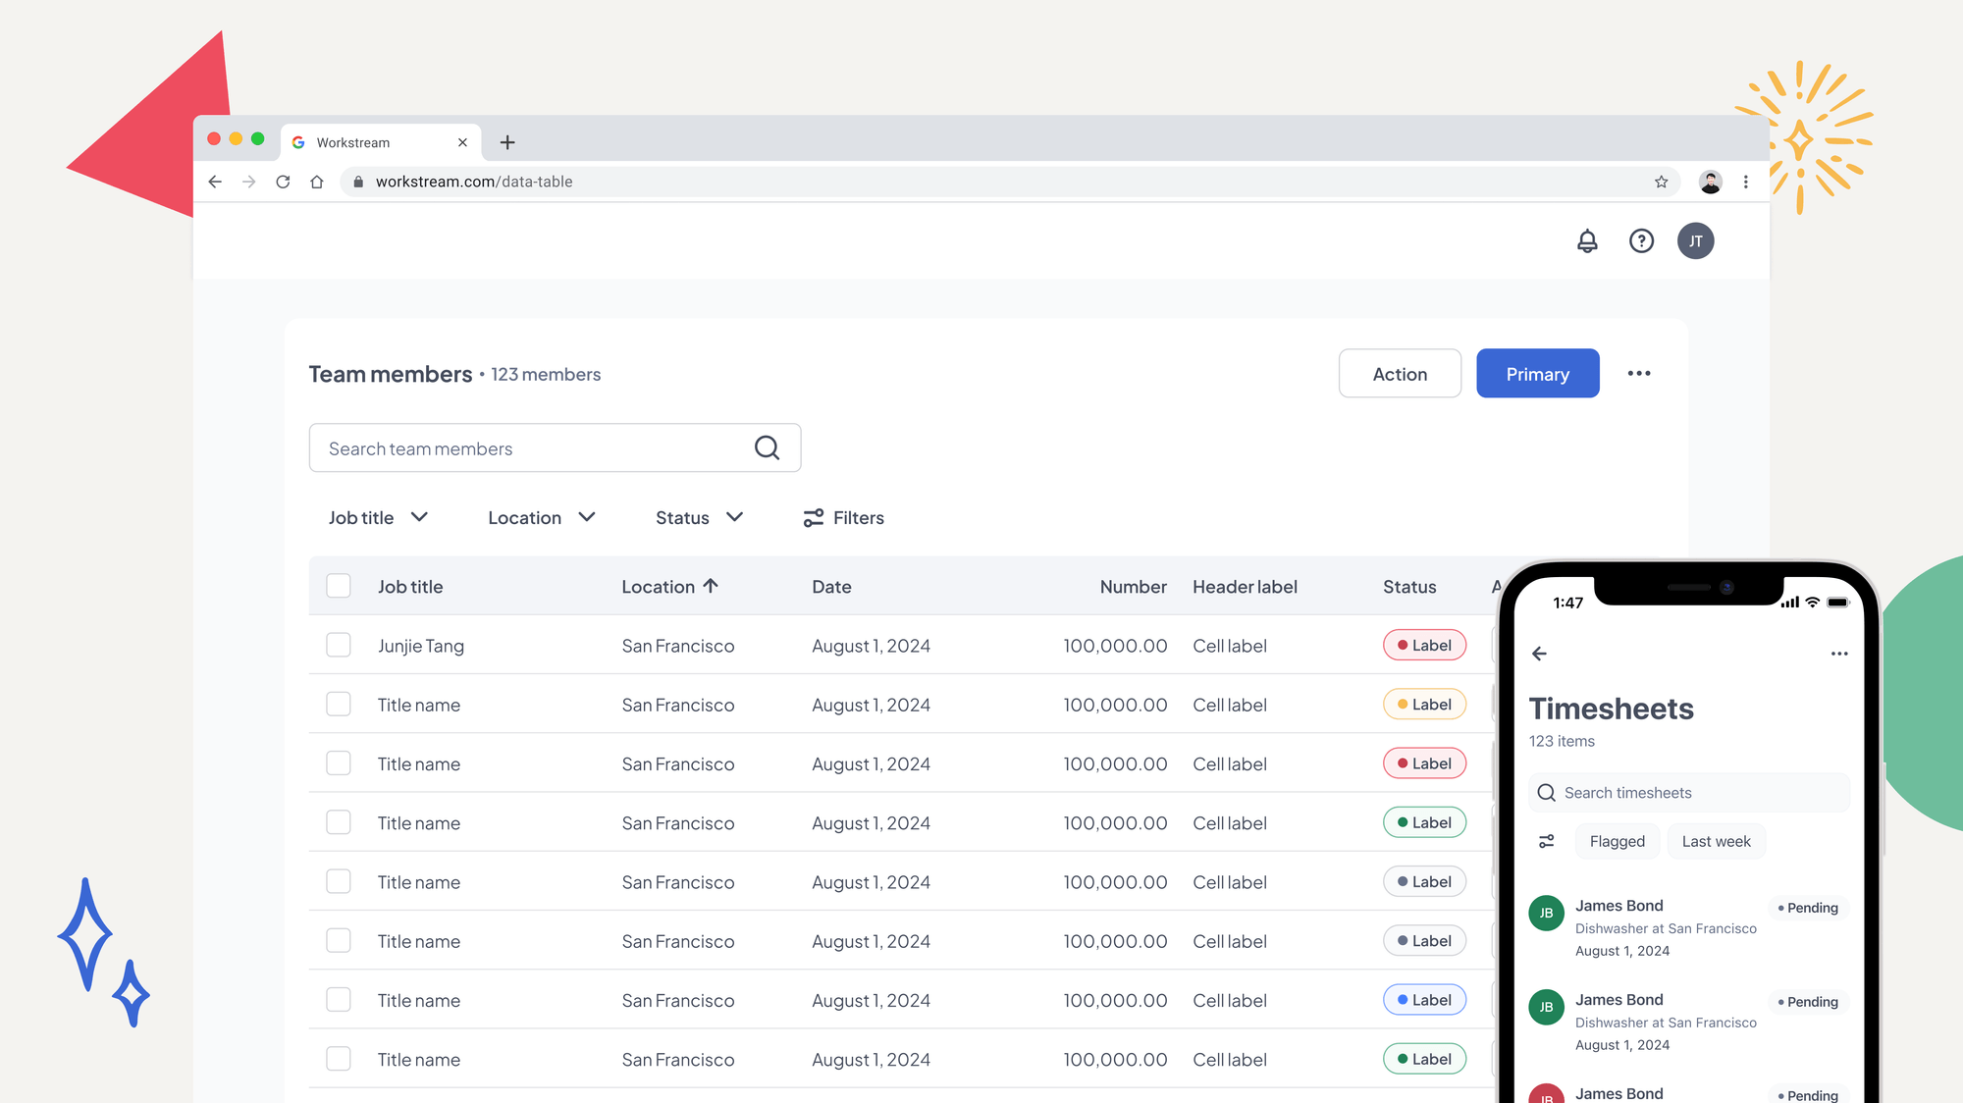1963x1103 pixels.
Task: Tap the filter icon beside Flagged chip
Action: [1547, 842]
